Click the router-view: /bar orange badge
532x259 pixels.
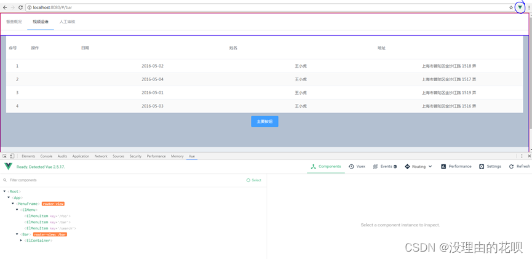pos(50,234)
